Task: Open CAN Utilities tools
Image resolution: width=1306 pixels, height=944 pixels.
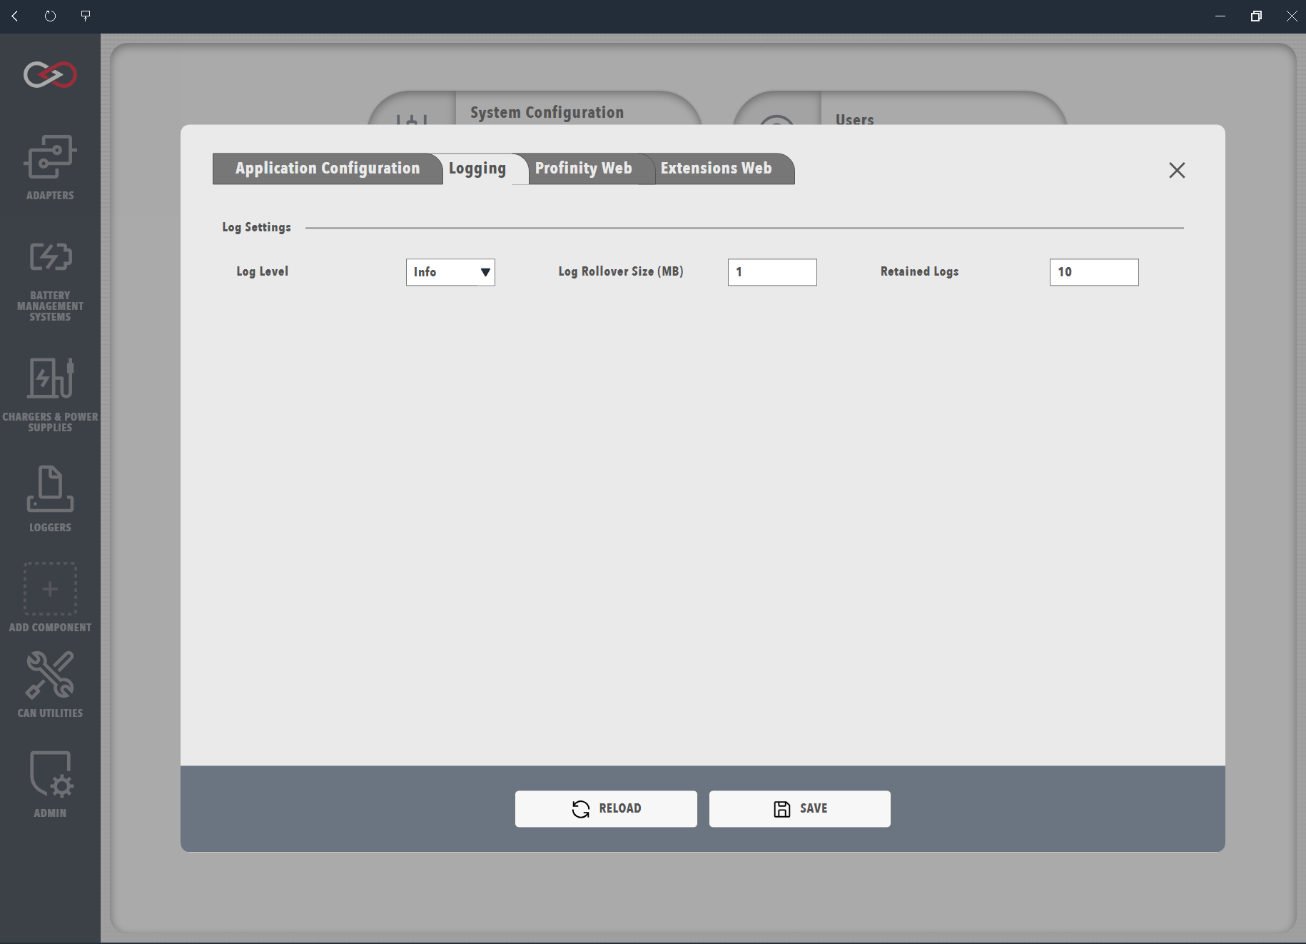Action: coord(50,685)
